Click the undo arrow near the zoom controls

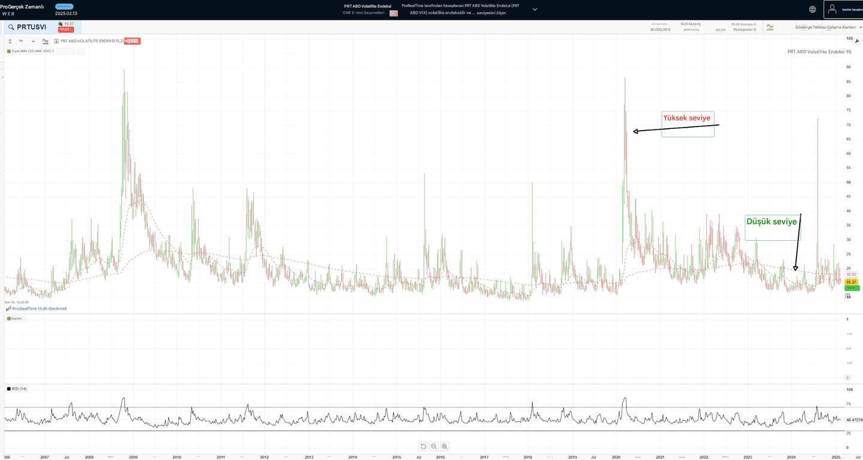pyautogui.click(x=424, y=446)
